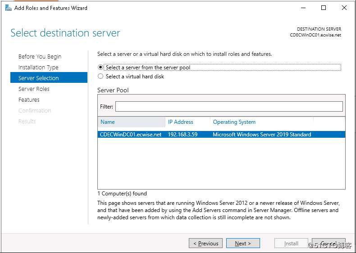This screenshot has height=253, width=356.
Task: Open the Installation Type step
Action: (x=38, y=68)
